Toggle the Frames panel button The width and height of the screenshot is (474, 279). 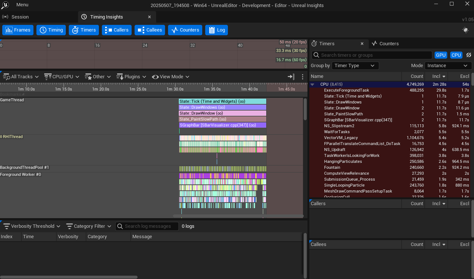[x=18, y=30]
